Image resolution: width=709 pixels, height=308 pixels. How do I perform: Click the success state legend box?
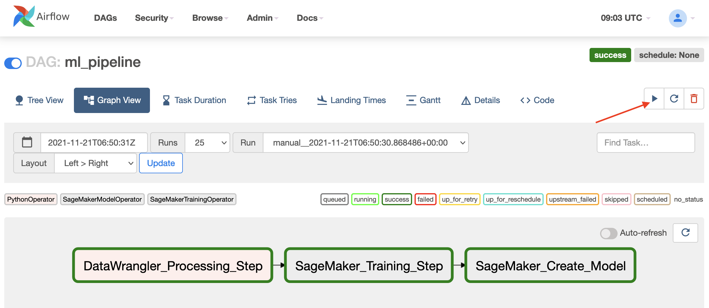point(397,199)
